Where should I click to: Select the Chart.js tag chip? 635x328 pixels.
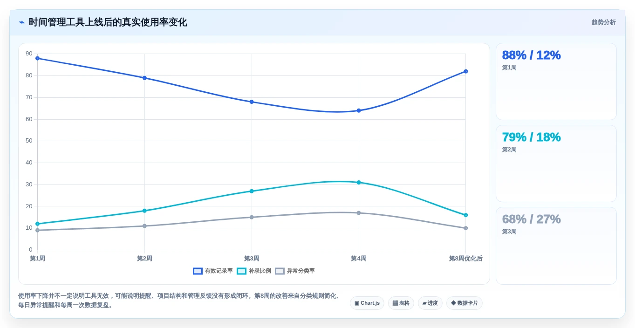367,303
